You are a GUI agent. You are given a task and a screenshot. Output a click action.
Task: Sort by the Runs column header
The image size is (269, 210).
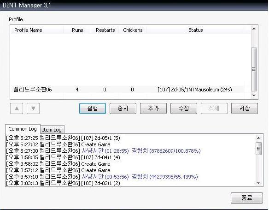pos(77,30)
